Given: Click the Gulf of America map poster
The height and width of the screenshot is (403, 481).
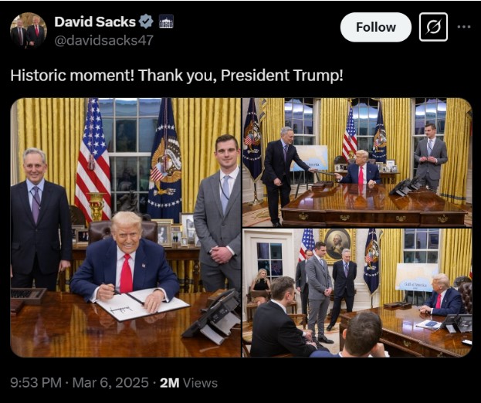Looking at the screenshot, I should click(x=416, y=277).
